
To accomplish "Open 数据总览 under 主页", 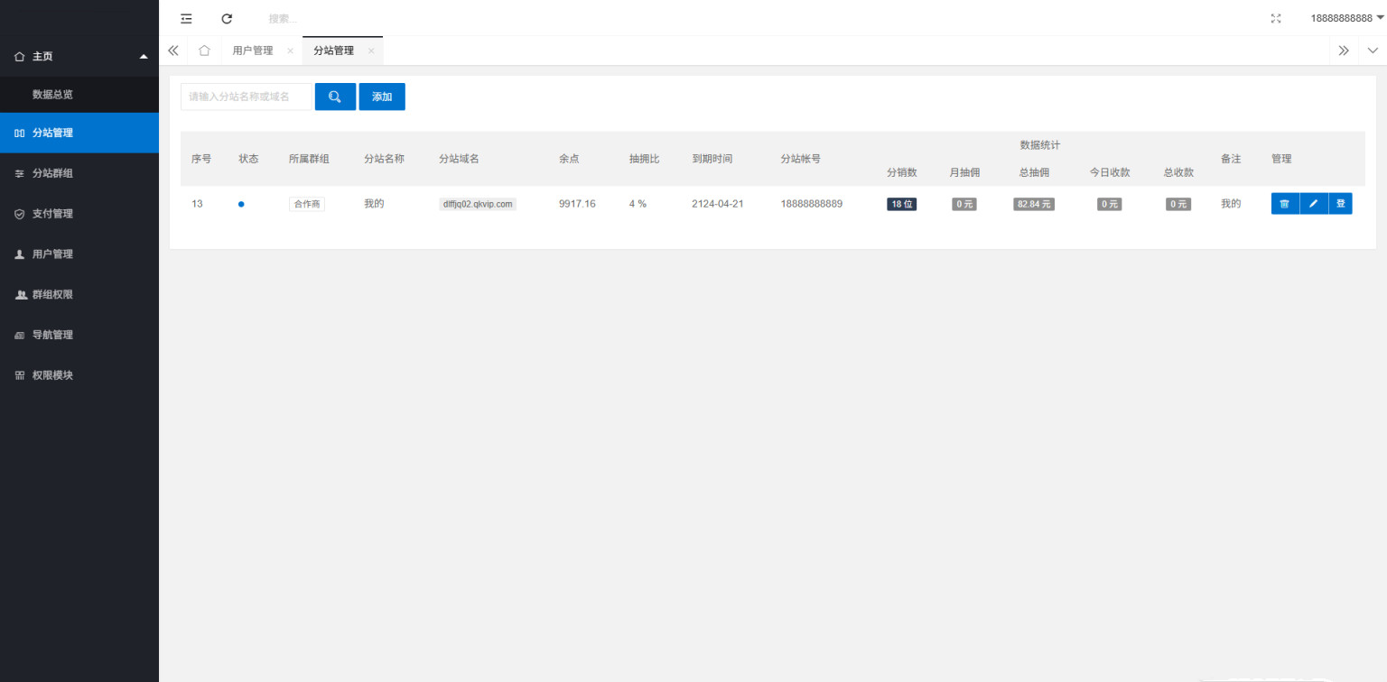I will [x=52, y=94].
